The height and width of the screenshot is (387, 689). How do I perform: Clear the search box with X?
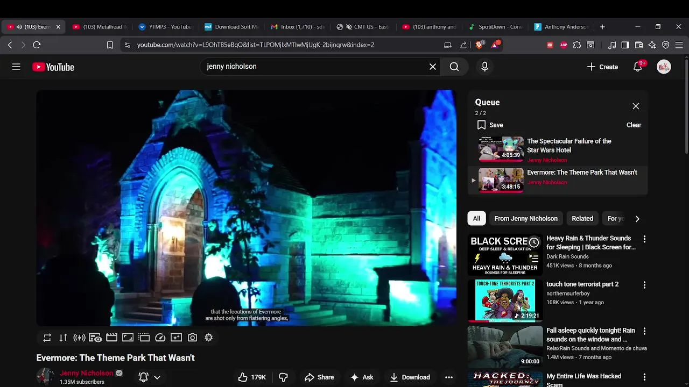click(x=433, y=67)
